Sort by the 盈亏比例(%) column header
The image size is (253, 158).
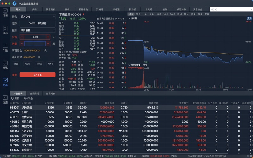pos(199,103)
